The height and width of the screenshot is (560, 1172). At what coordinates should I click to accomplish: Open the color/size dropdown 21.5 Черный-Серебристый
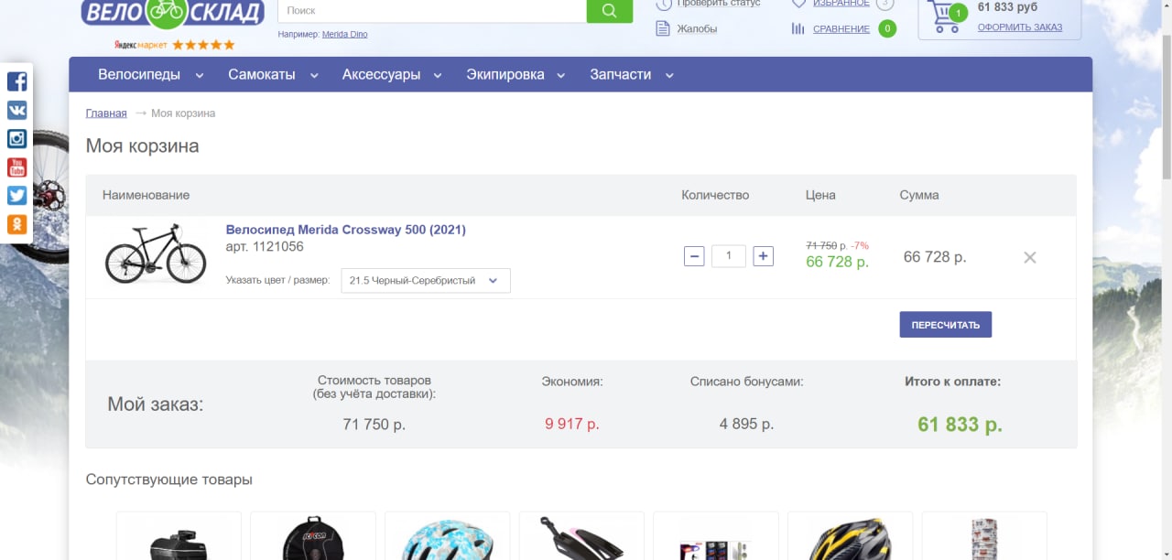tap(426, 281)
